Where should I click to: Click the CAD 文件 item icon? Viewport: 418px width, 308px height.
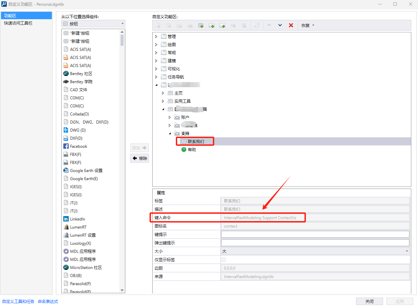point(66,90)
